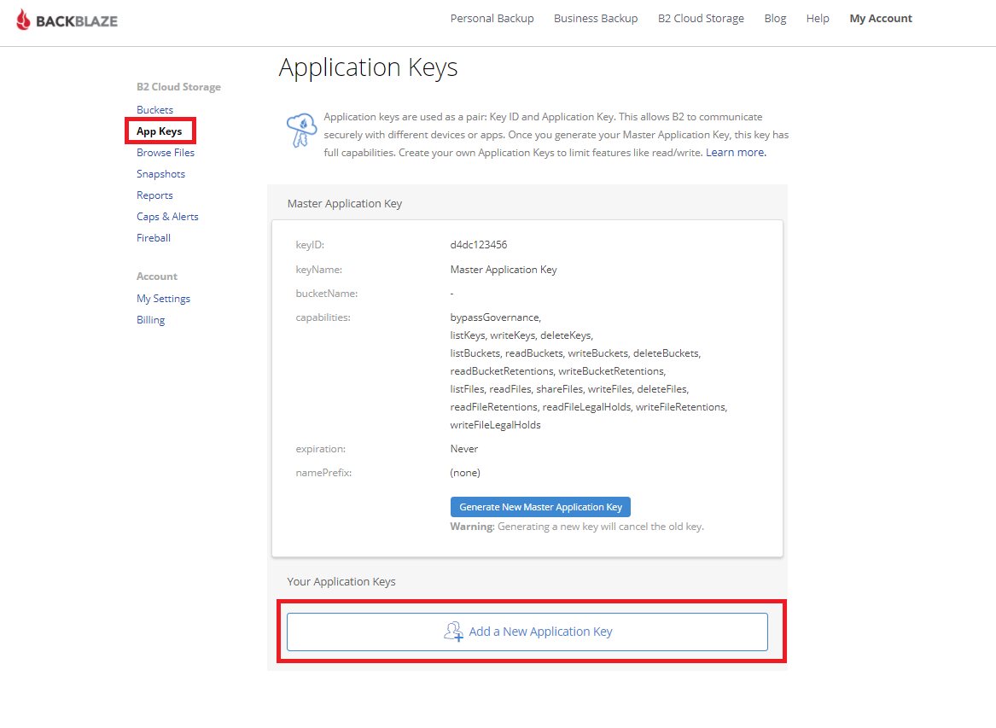Click the add-user icon on the new key button
The width and height of the screenshot is (996, 728).
[453, 632]
